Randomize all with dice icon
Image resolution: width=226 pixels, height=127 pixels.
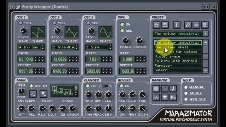coord(156,89)
